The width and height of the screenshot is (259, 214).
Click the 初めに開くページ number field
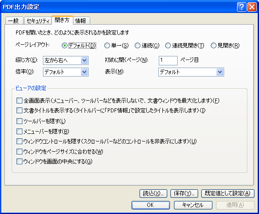pyautogui.click(x=168, y=60)
